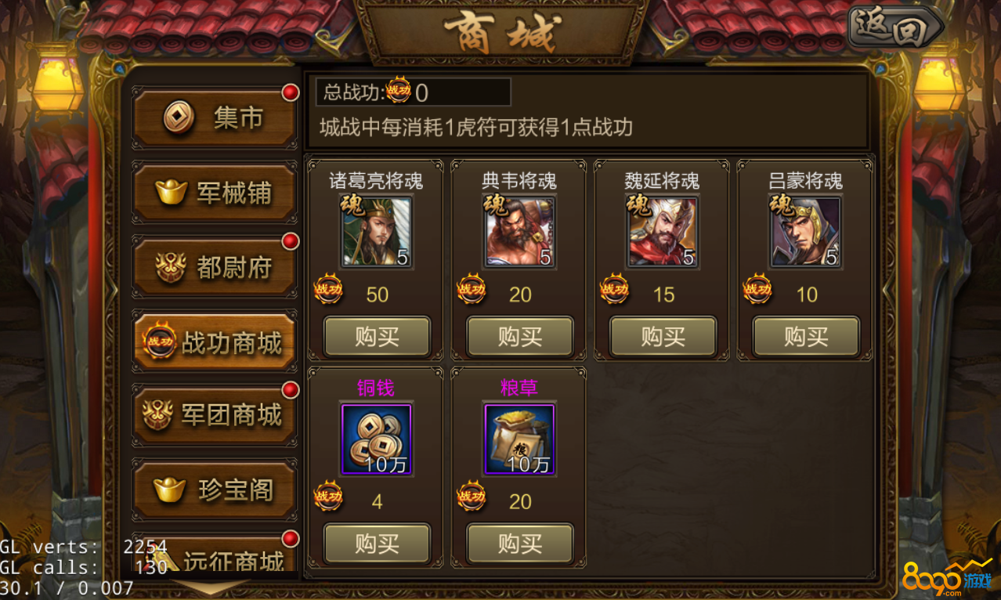Select the 战功商城 tab

point(215,342)
